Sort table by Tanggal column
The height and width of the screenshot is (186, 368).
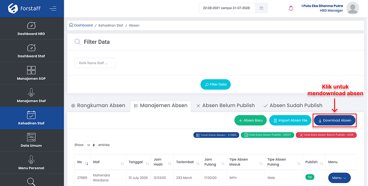(139, 162)
